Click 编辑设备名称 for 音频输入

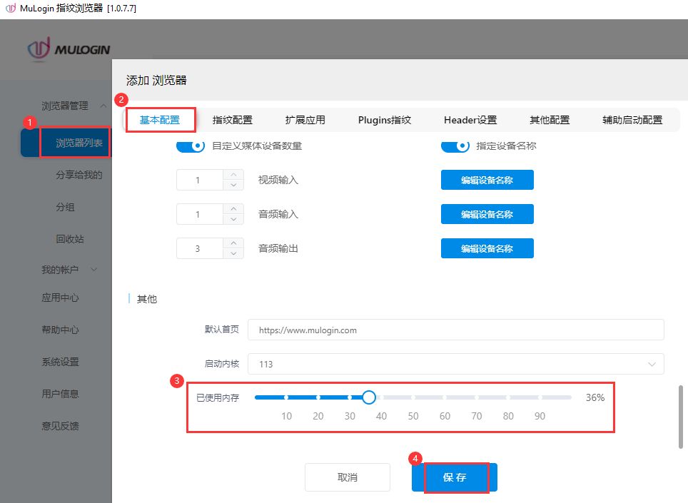[x=487, y=214]
